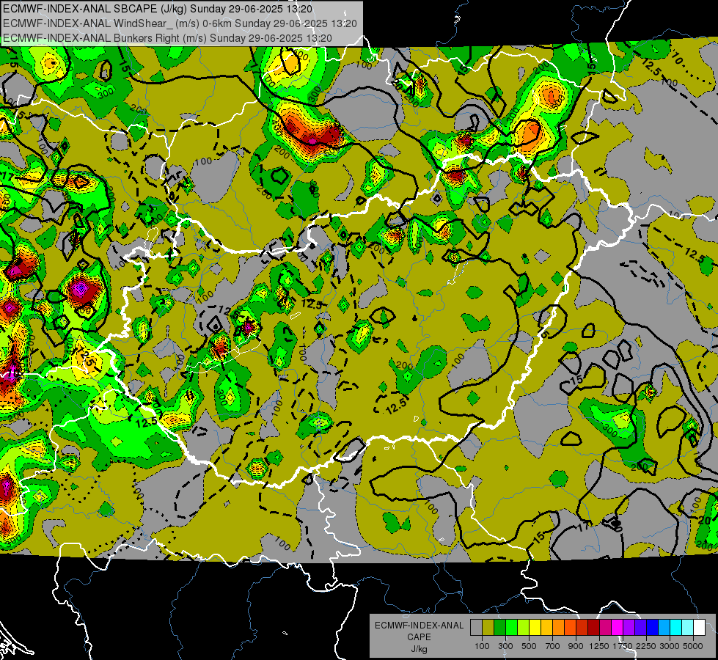Image resolution: width=718 pixels, height=660 pixels.
Task: Click the WindShear 0-6km title line
Action: [x=180, y=23]
